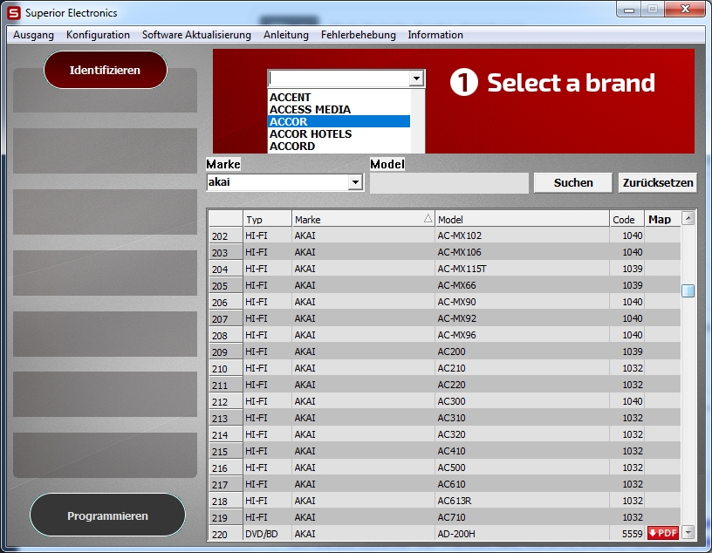Image resolution: width=712 pixels, height=553 pixels.
Task: Click Suchen to search models
Action: pyautogui.click(x=573, y=182)
